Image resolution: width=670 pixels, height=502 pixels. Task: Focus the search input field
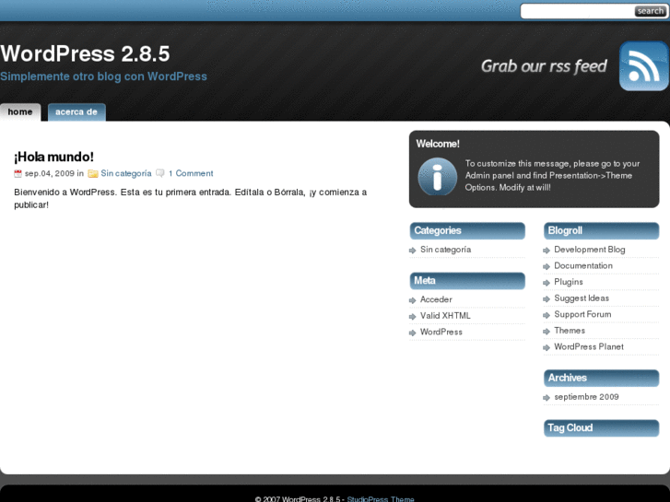pyautogui.click(x=577, y=11)
